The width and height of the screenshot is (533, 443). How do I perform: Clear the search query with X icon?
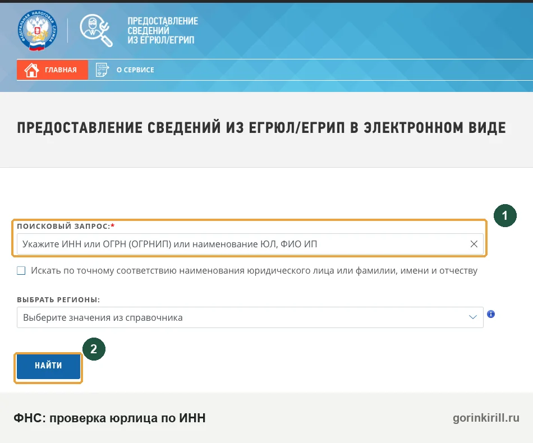tap(474, 244)
